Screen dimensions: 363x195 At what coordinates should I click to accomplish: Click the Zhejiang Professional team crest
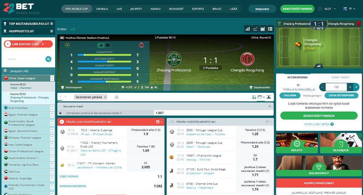pyautogui.click(x=174, y=59)
